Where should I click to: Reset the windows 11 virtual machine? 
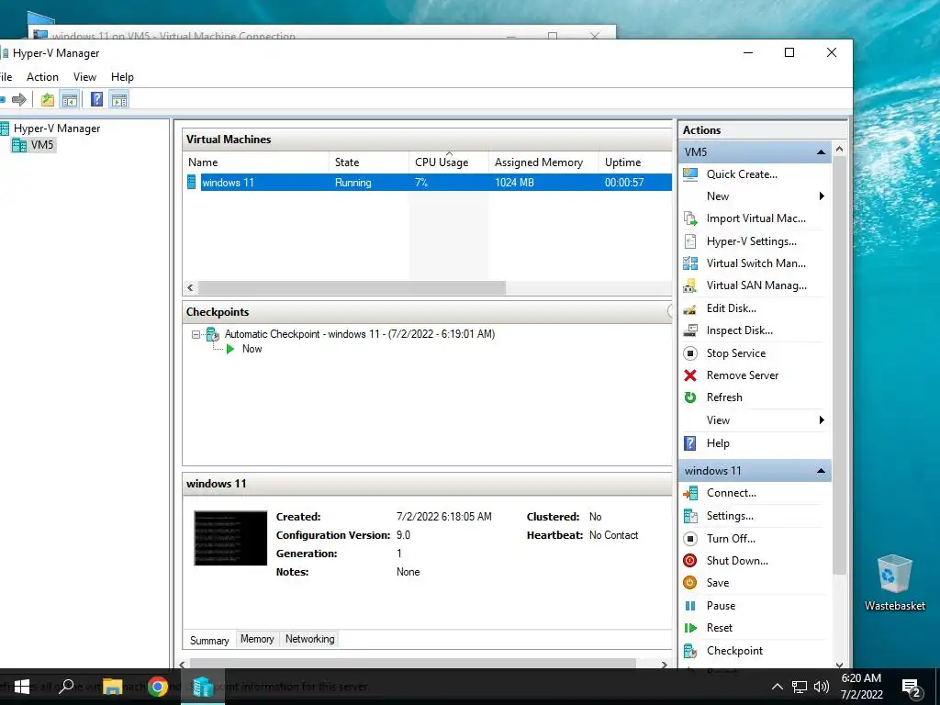point(720,628)
